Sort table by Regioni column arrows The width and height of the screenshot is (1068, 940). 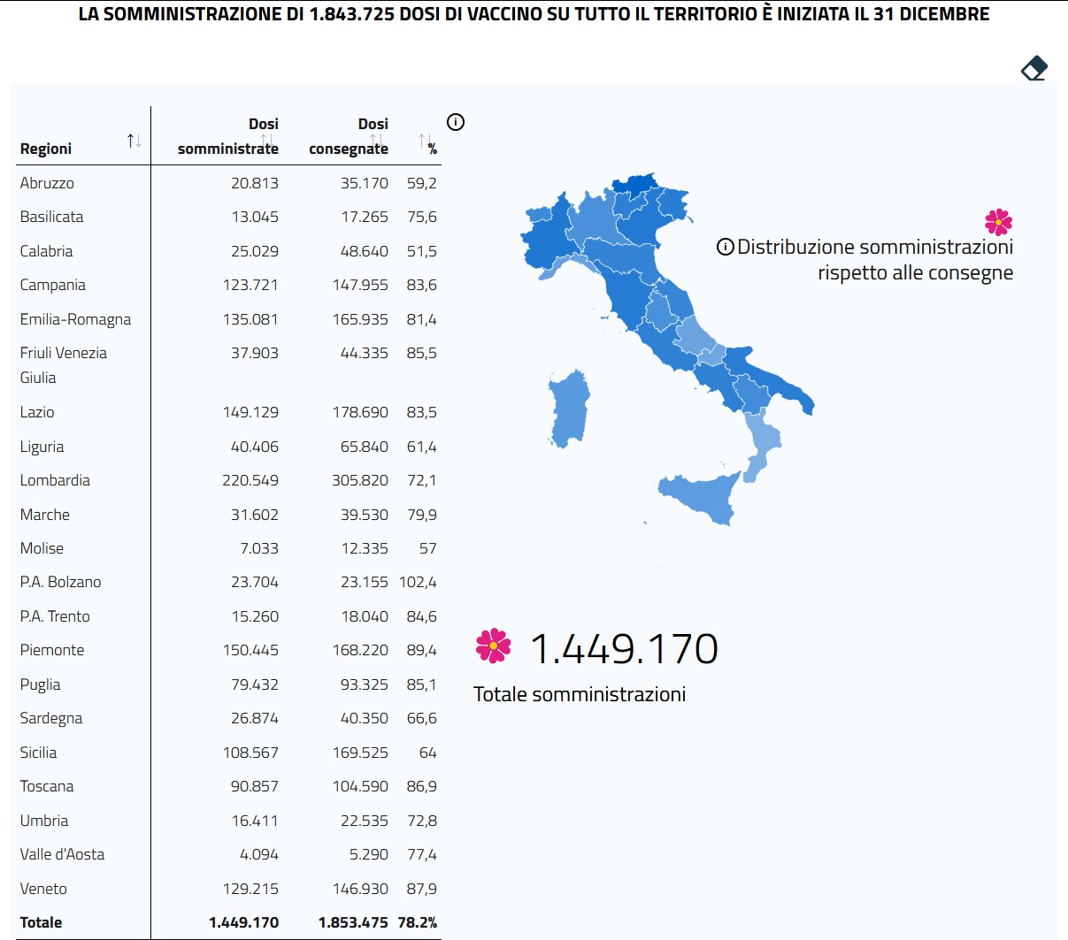point(134,141)
